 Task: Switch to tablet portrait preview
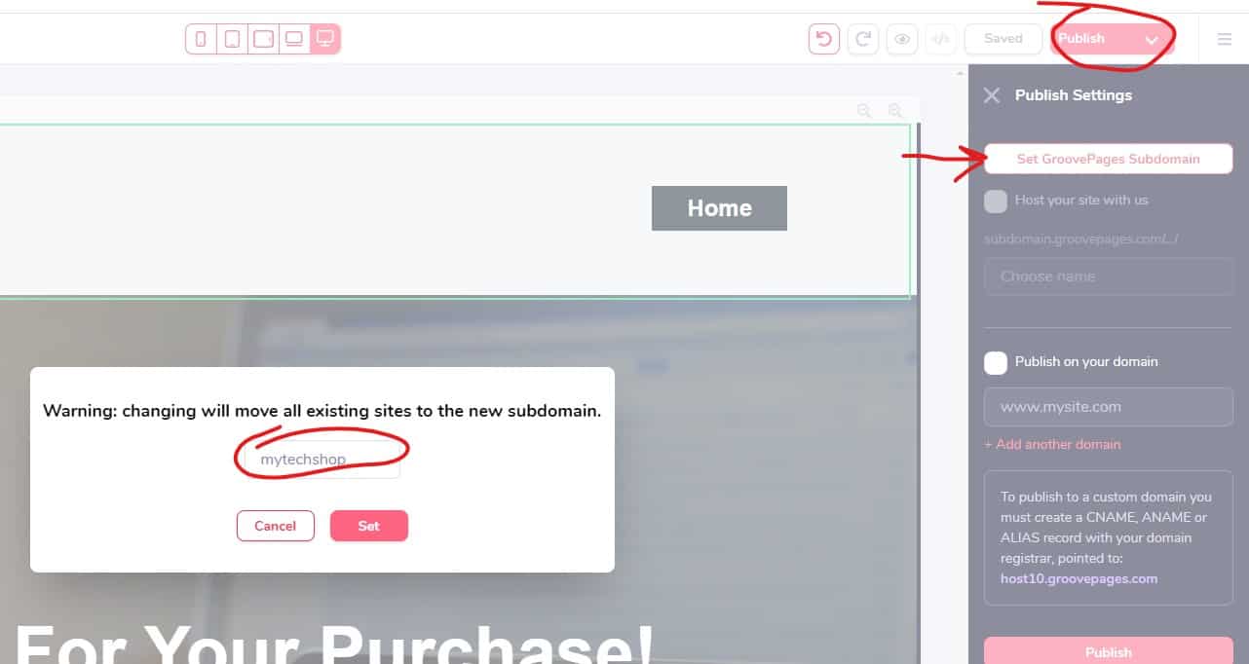pyautogui.click(x=232, y=39)
